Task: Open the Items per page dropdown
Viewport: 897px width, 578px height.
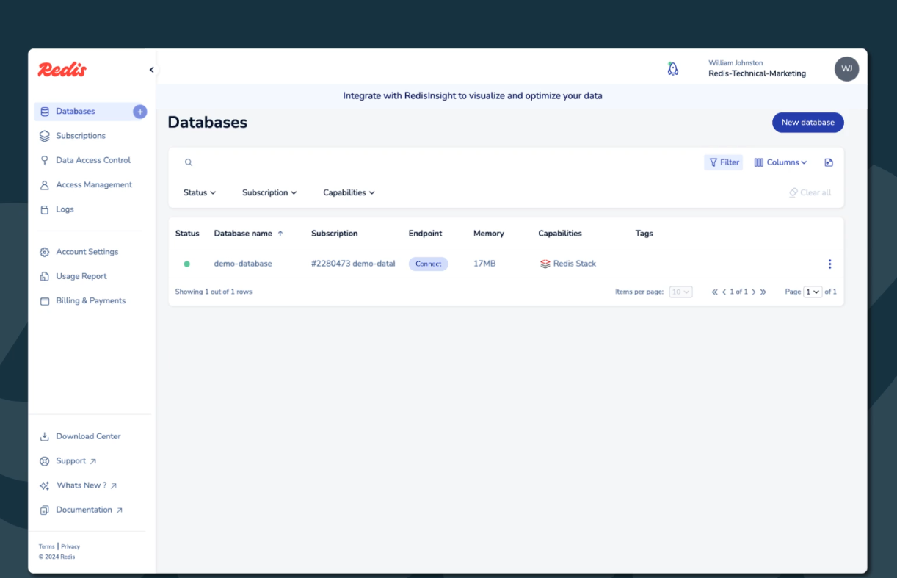Action: coord(680,292)
